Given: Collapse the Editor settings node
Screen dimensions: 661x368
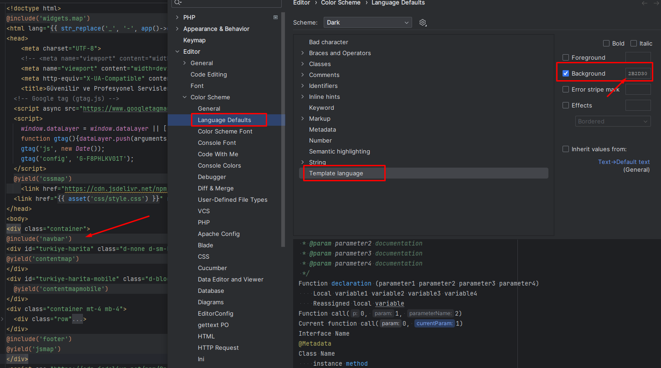Looking at the screenshot, I should click(x=177, y=51).
